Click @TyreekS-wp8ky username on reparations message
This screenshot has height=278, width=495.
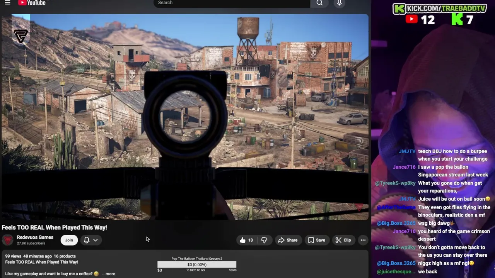[395, 183]
